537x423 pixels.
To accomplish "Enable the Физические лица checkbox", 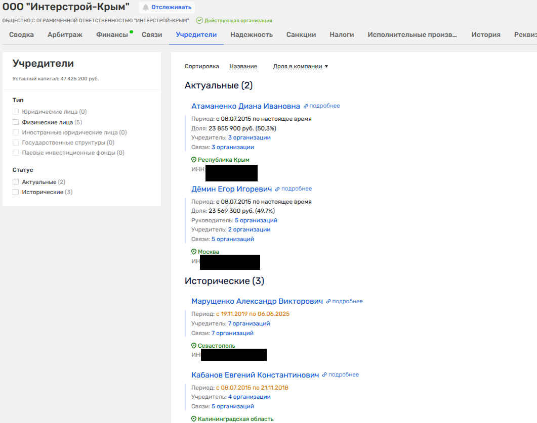I will point(16,122).
